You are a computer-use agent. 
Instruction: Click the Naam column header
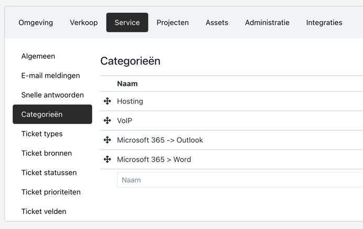[127, 84]
